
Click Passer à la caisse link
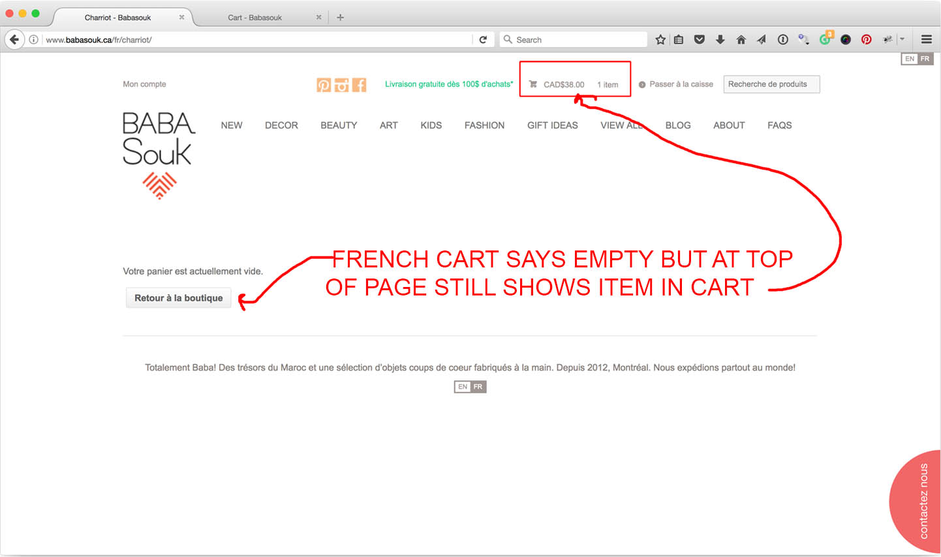(x=681, y=84)
